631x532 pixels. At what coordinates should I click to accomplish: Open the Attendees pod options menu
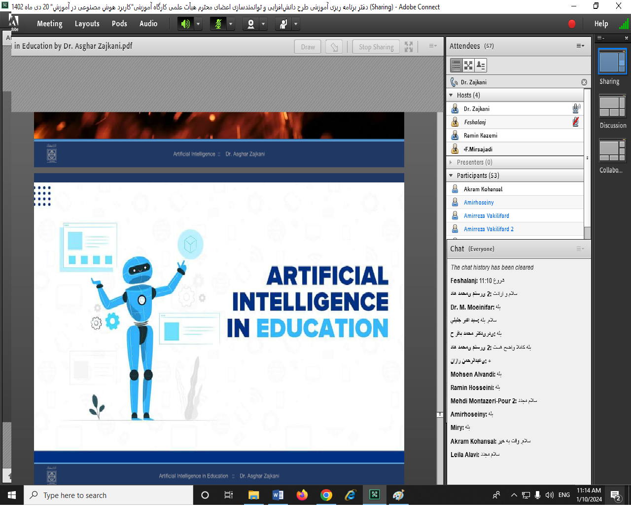580,46
